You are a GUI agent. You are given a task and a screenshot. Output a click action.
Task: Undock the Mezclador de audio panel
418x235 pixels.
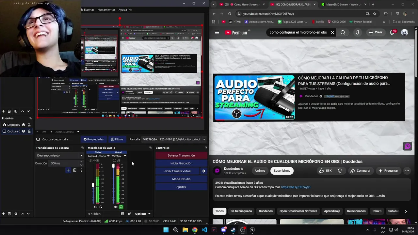150,148
